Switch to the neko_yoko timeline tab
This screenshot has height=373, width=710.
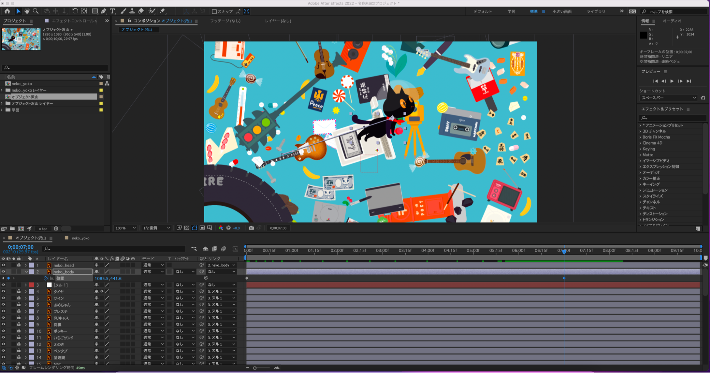coord(81,238)
